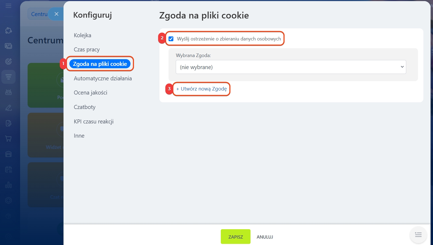The image size is (433, 245).
Task: Open the Kolejka settings section
Action: pos(83,35)
